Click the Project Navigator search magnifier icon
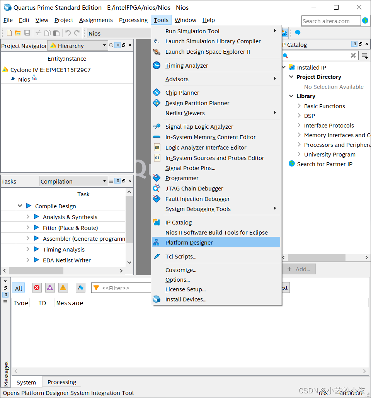The image size is (371, 398). [111, 45]
